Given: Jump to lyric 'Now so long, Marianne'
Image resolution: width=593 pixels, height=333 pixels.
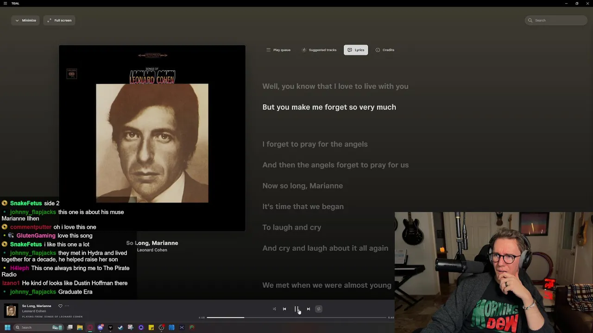Looking at the screenshot, I should coord(303,185).
